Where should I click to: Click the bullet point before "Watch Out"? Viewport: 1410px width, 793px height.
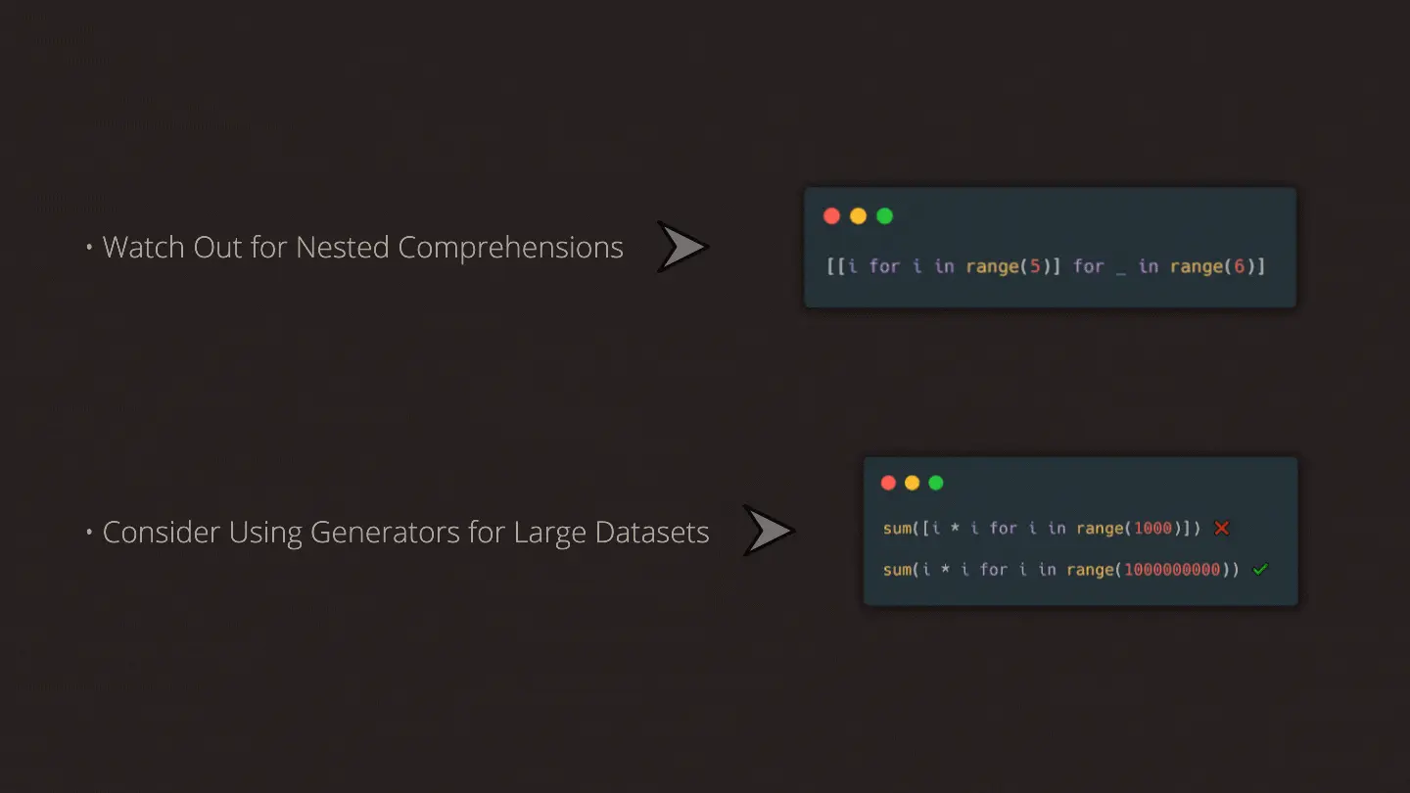pyautogui.click(x=89, y=249)
